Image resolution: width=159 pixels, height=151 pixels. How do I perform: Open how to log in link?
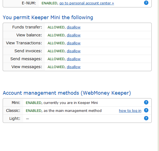coord(130,111)
